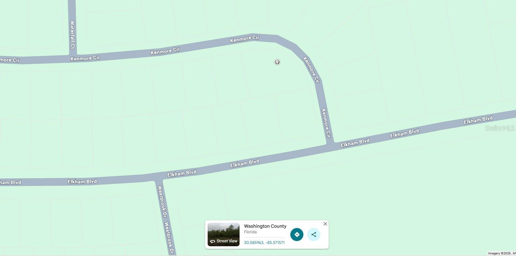Screen dimensions: 516x256
Task: Click the Washington County title text
Action: point(265,226)
